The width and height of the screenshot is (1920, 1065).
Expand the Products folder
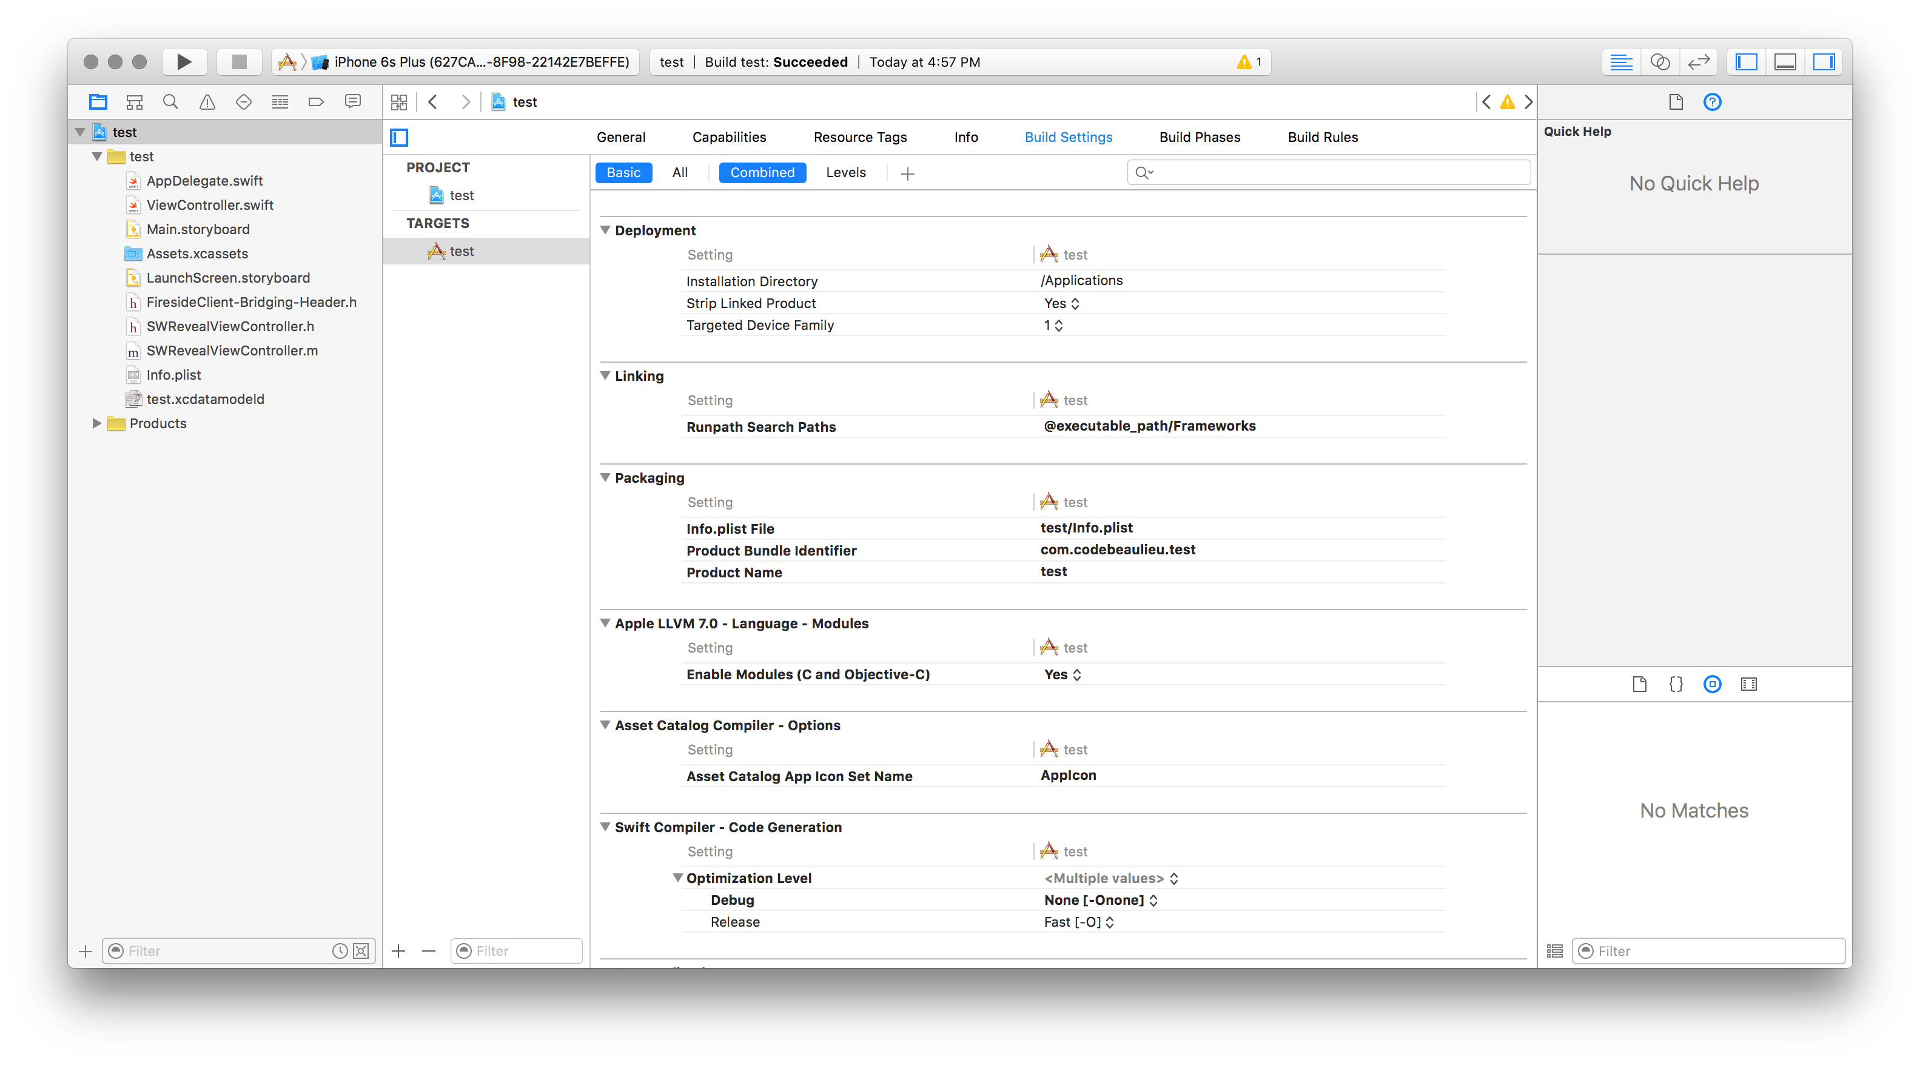[x=97, y=423]
